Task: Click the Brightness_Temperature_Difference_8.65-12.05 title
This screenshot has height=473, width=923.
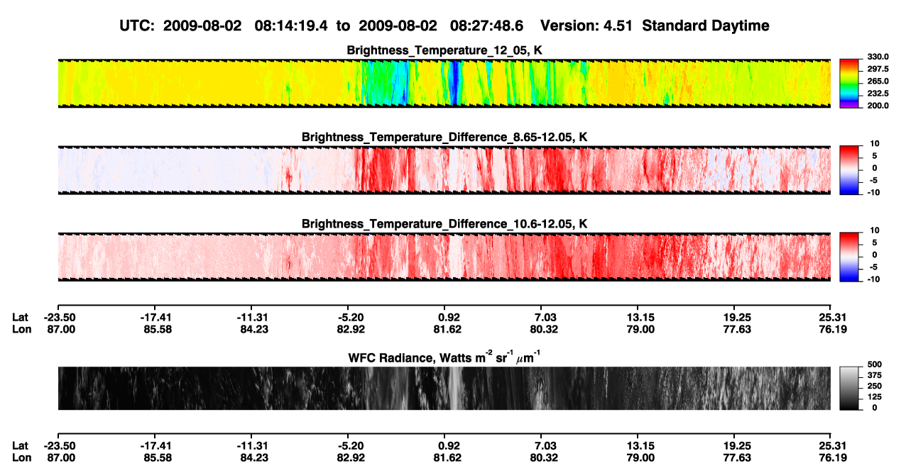Action: [x=444, y=137]
